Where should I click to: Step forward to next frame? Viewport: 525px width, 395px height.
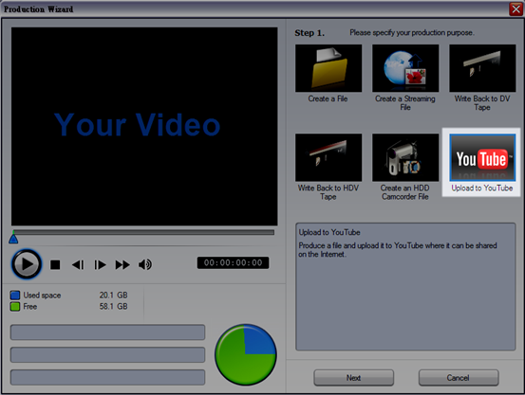coord(100,264)
